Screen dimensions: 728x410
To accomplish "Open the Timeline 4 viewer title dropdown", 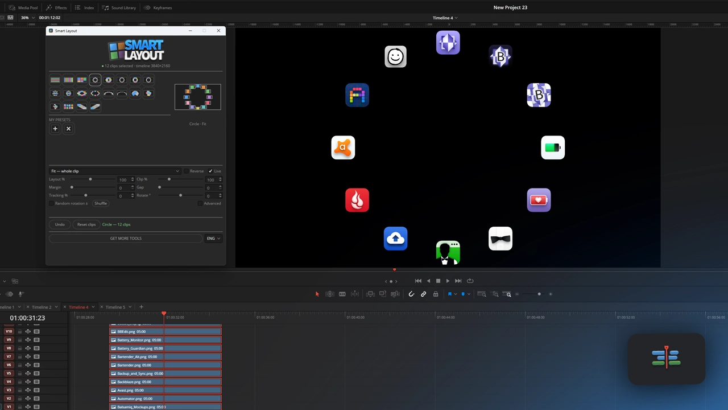I will [445, 18].
